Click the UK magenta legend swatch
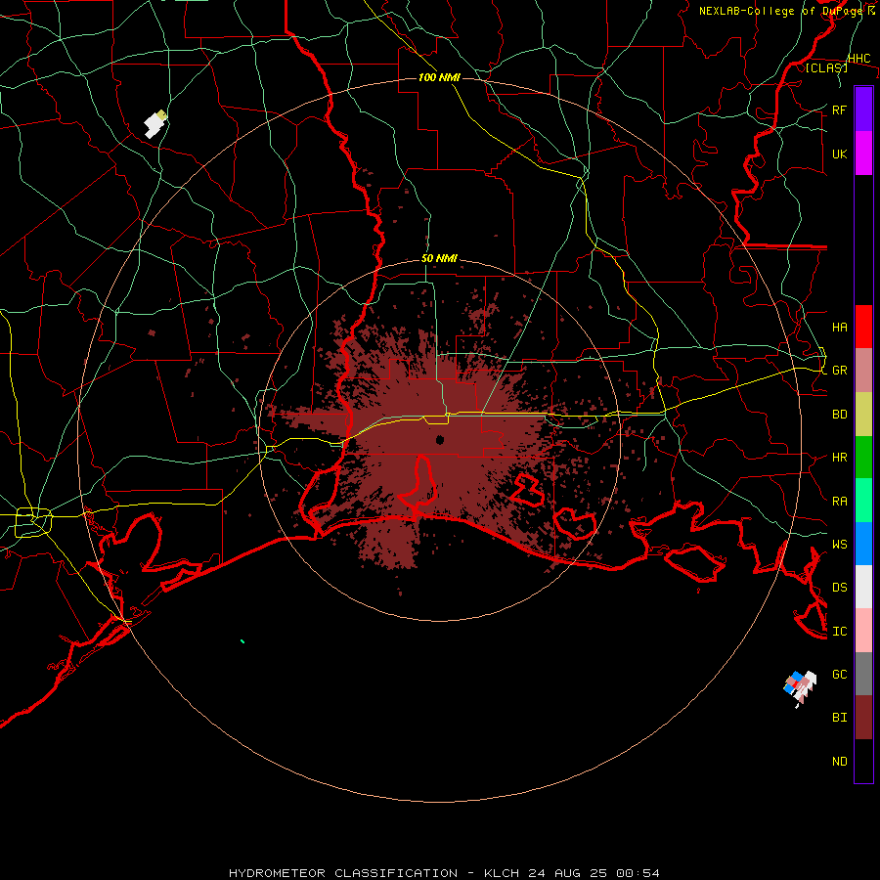The width and height of the screenshot is (880, 880). tap(863, 153)
